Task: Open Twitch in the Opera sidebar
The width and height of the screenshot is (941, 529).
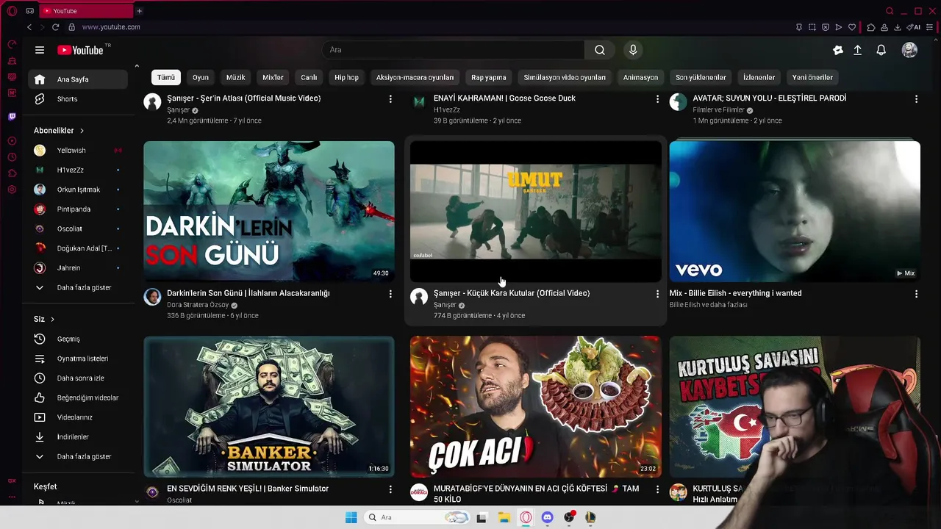Action: pyautogui.click(x=12, y=117)
